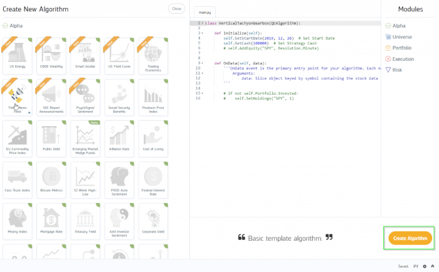Choose the Bitcoin Metrics card
Viewport: 439px width, 272px height.
(51, 180)
